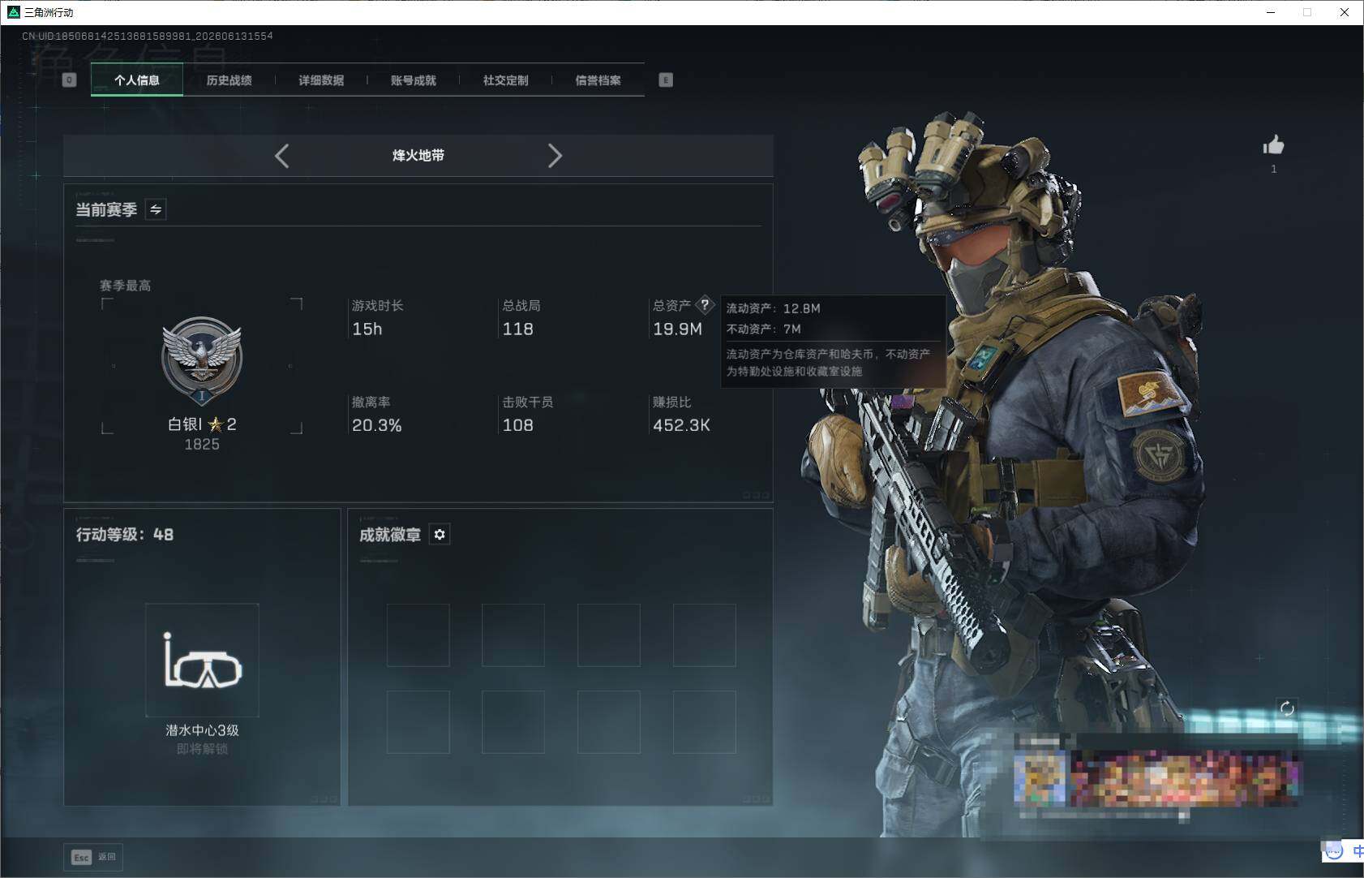Click the 白银I rank eagle badge
The width and height of the screenshot is (1364, 878).
coord(202,360)
